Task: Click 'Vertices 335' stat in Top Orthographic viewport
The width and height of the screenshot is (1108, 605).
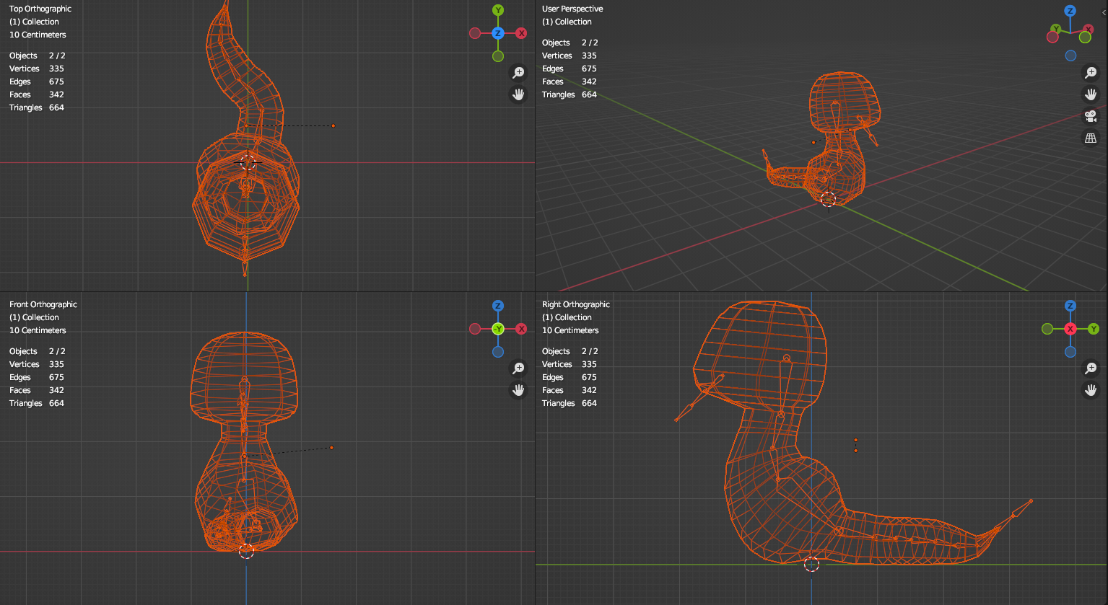Action: (37, 69)
